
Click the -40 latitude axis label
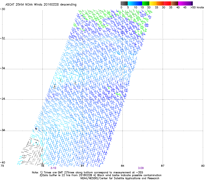[2, 162]
